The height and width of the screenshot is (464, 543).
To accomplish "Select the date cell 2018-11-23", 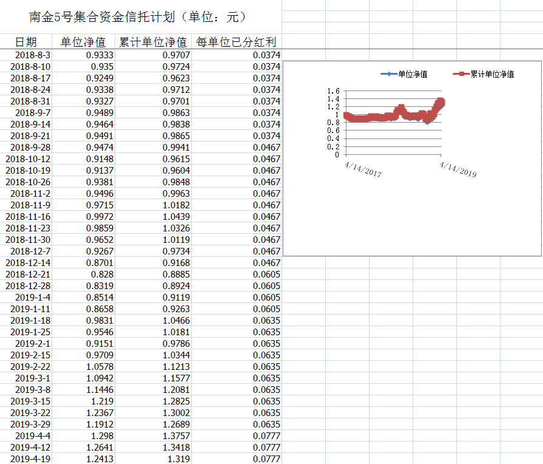I will pyautogui.click(x=26, y=228).
